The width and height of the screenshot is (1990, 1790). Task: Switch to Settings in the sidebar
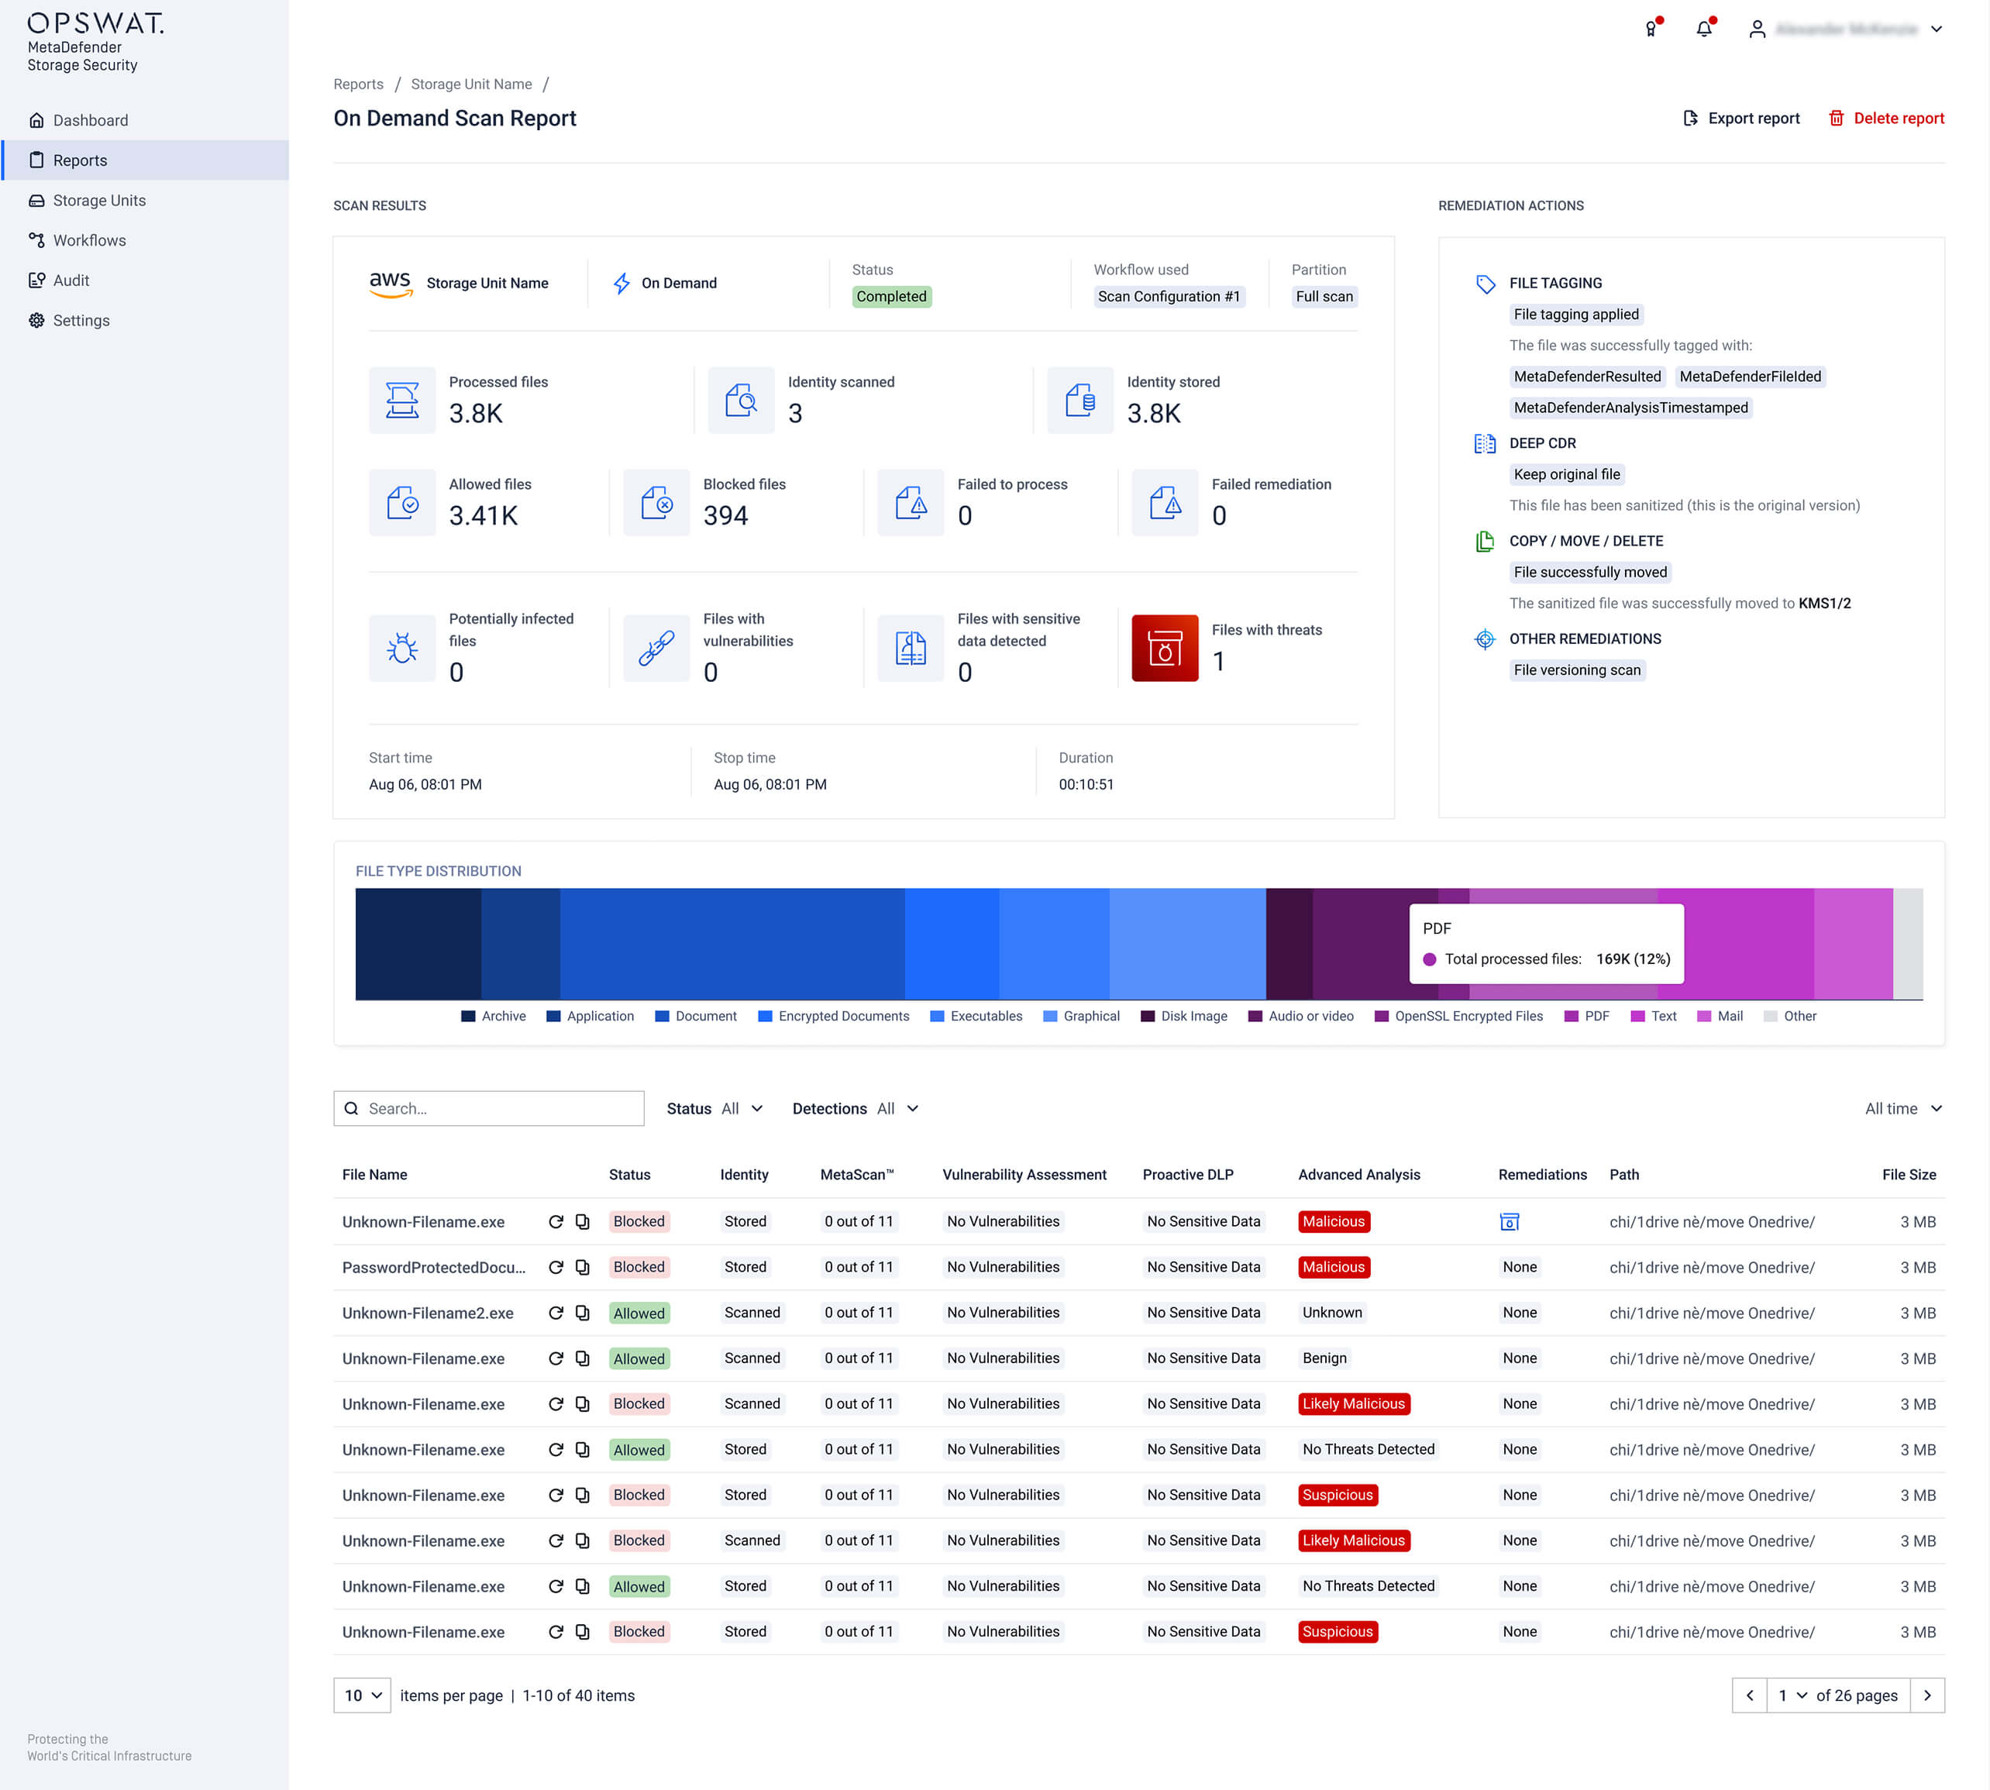click(x=81, y=319)
